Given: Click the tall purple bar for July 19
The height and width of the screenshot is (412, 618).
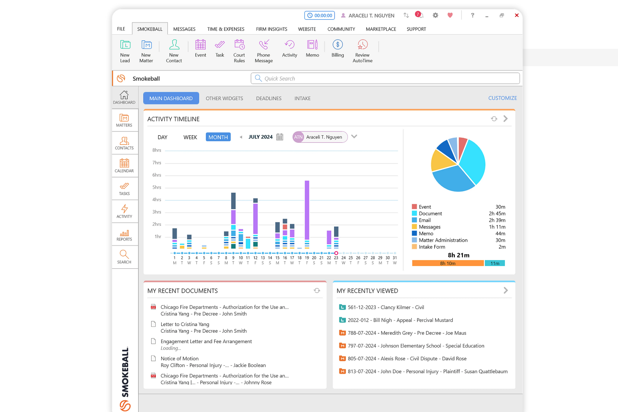Looking at the screenshot, I should pyautogui.click(x=307, y=210).
